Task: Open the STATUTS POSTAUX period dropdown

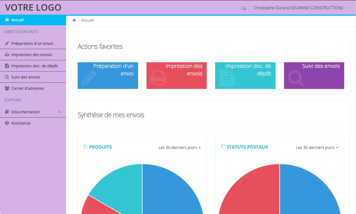Action: (317, 148)
